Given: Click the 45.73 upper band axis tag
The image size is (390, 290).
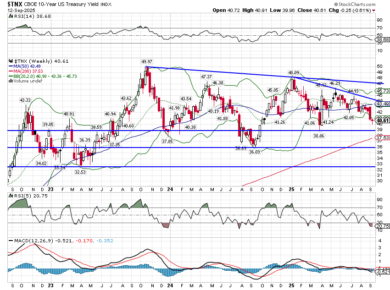Looking at the screenshot, I should [382, 91].
